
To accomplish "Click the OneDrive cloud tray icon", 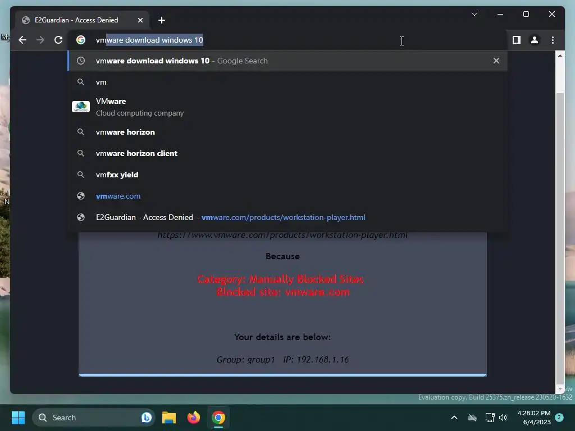I will (472, 418).
